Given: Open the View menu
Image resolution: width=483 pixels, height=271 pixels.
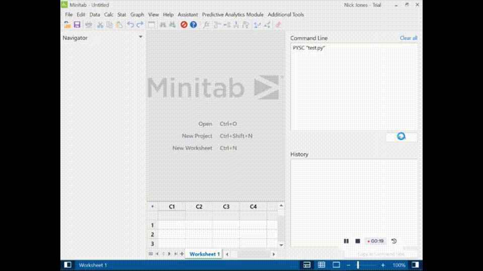Looking at the screenshot, I should click(x=153, y=15).
